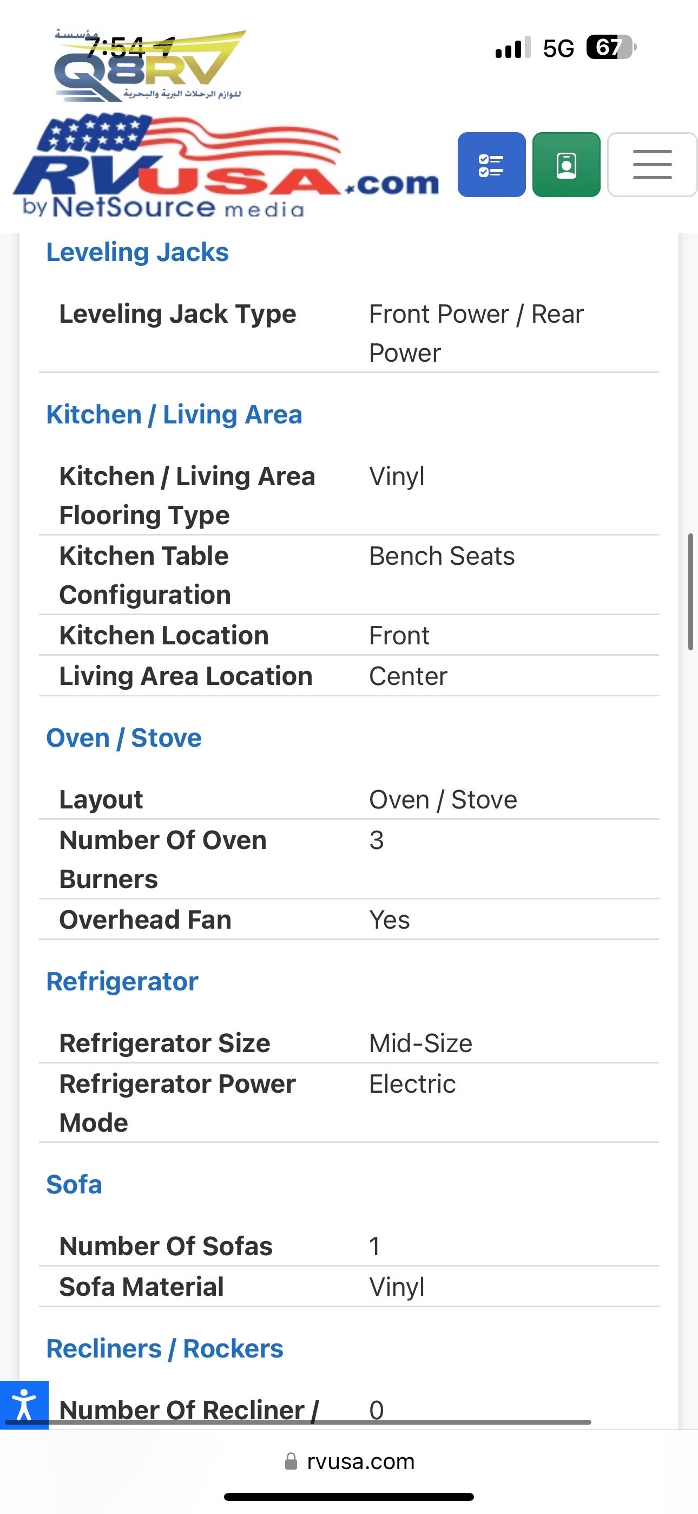
Task: Tap the lock icon beside rvusa.com
Action: click(x=291, y=1461)
